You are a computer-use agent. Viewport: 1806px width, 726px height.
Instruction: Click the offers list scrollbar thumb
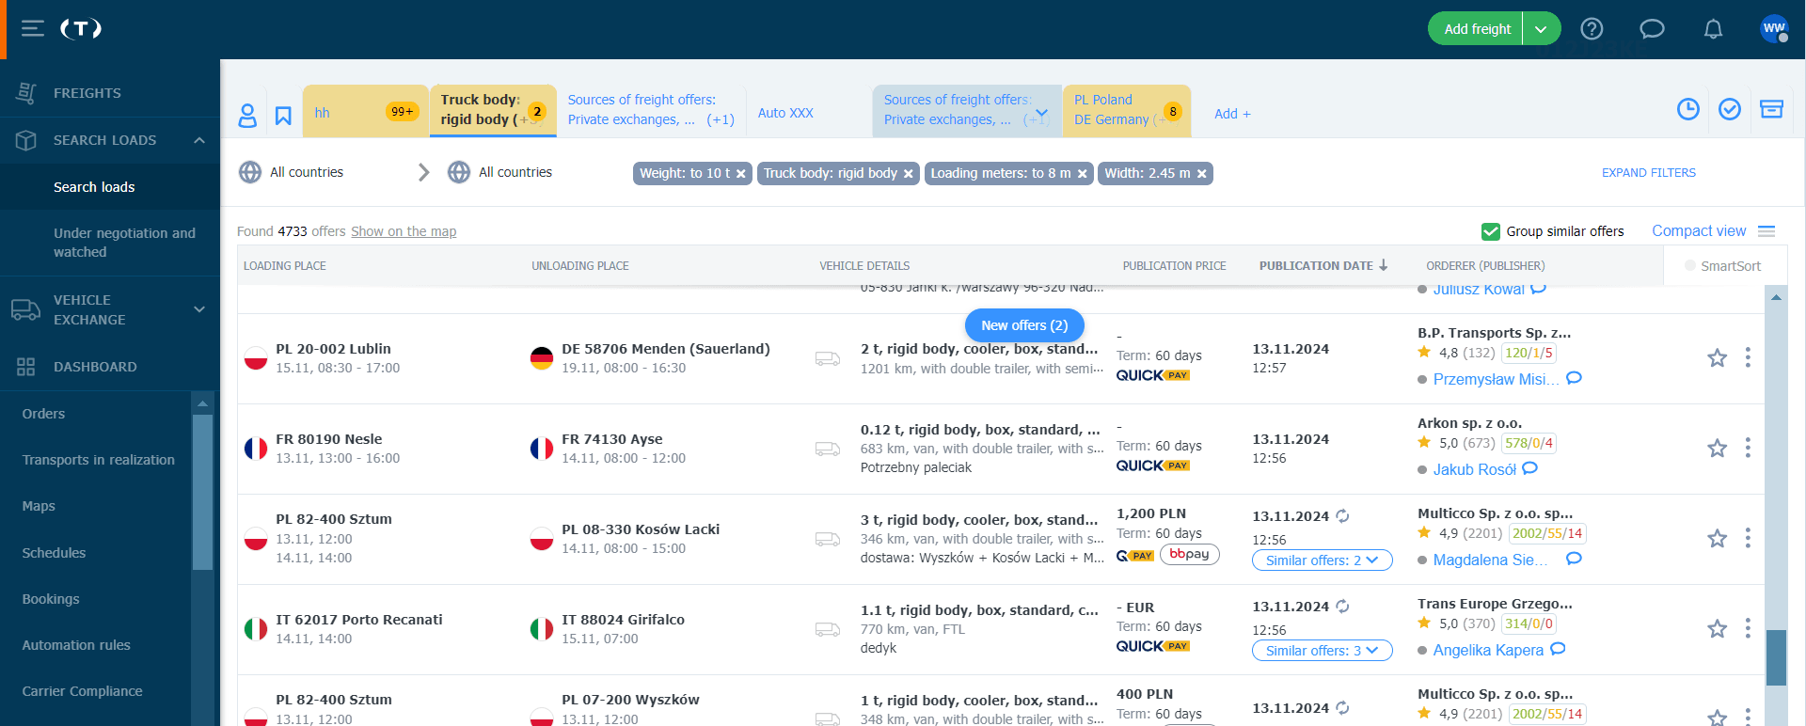[x=1776, y=657]
